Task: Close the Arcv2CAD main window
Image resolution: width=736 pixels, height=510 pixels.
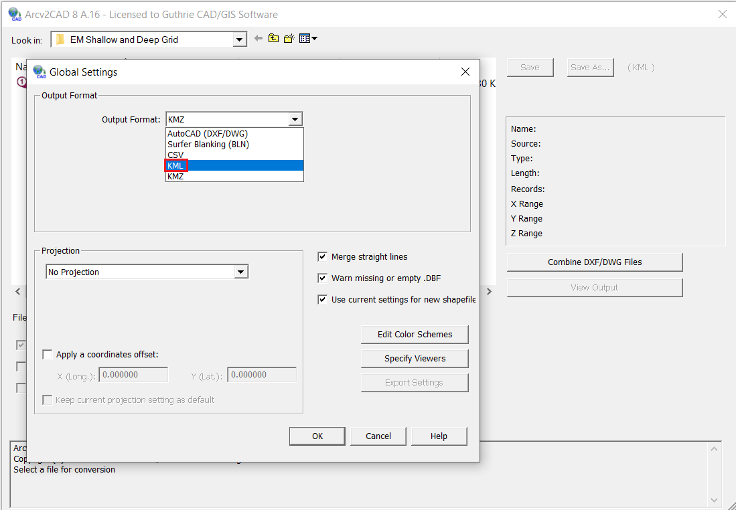Action: [723, 15]
